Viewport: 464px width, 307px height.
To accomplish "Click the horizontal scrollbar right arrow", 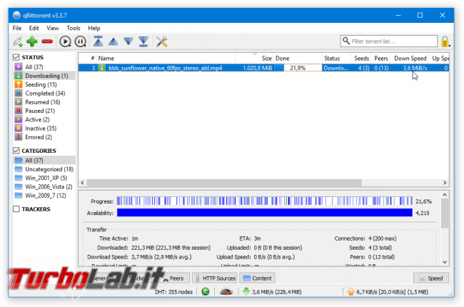I will [x=445, y=183].
